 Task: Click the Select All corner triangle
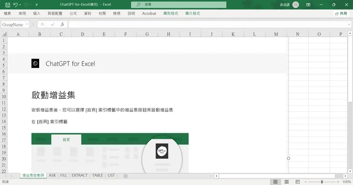pos(4,34)
